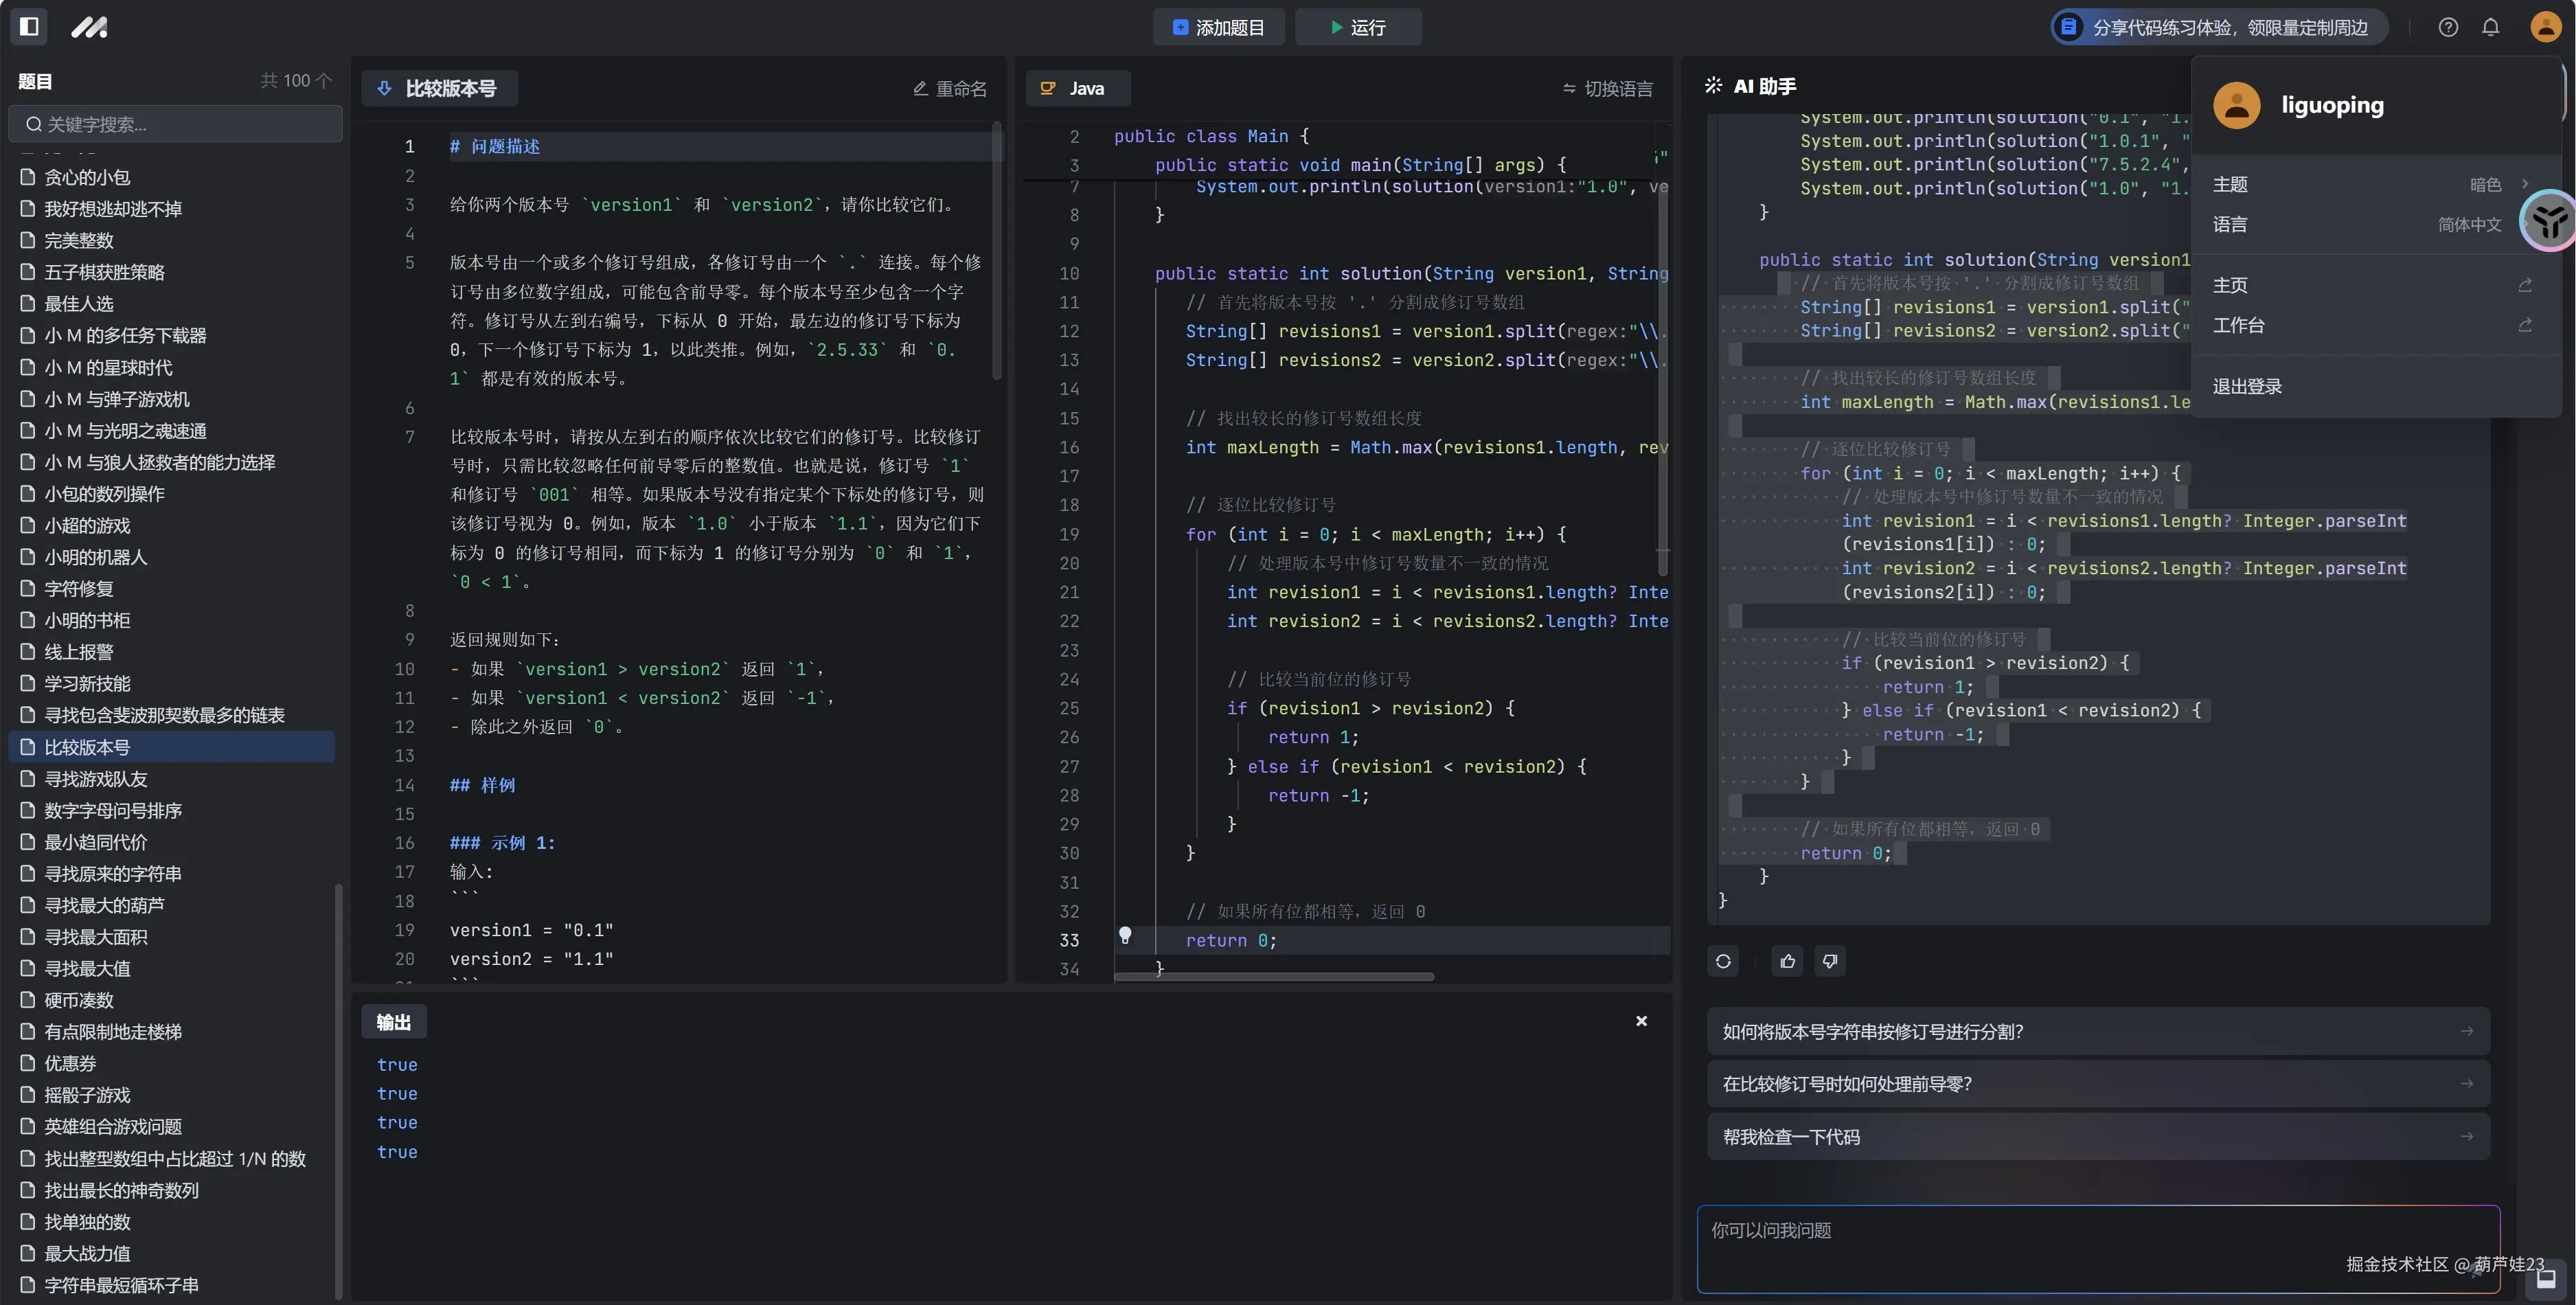Click the MarsCode logo icon
This screenshot has height=1305, width=2576.
(89, 27)
